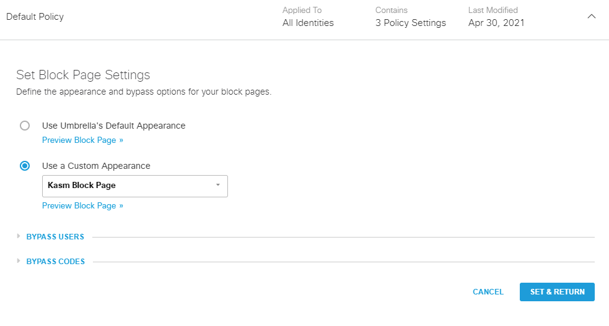Click the Kasm Block Page dropdown arrow

pos(218,185)
